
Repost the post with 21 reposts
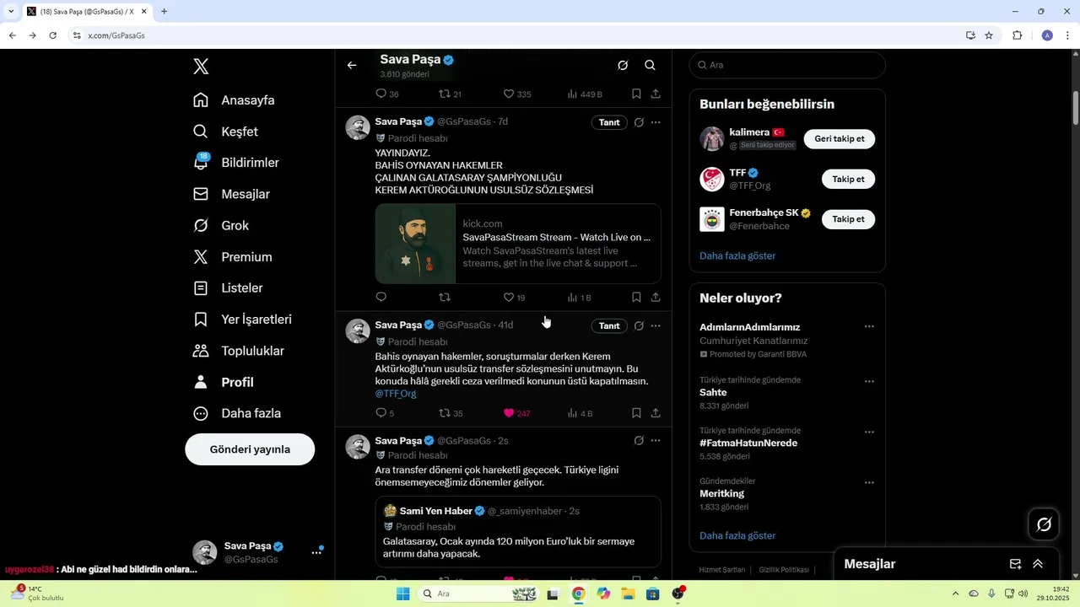451,94
